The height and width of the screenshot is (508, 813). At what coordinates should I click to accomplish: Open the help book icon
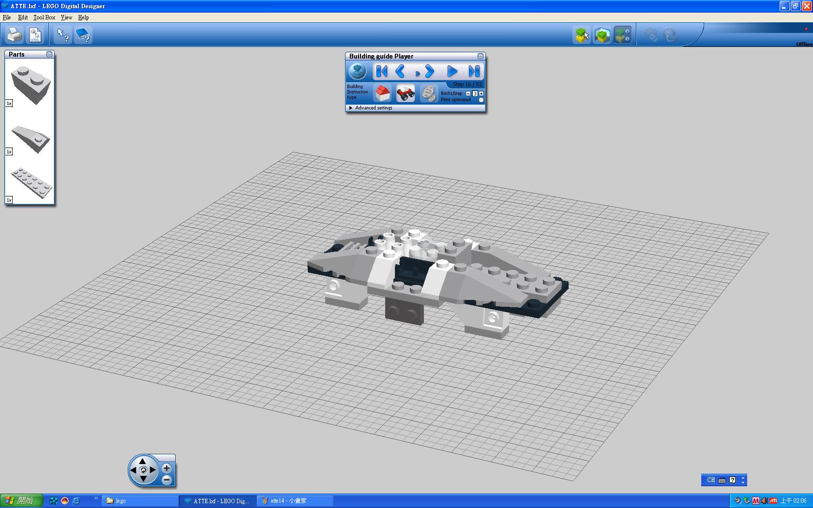click(x=83, y=35)
